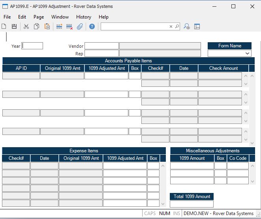Click the Cut scissors icon
Image resolution: width=261 pixels, height=219 pixels.
point(26,26)
